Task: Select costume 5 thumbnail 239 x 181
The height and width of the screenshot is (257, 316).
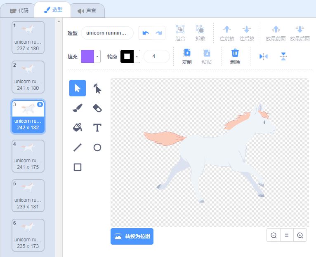Action: click(x=28, y=196)
